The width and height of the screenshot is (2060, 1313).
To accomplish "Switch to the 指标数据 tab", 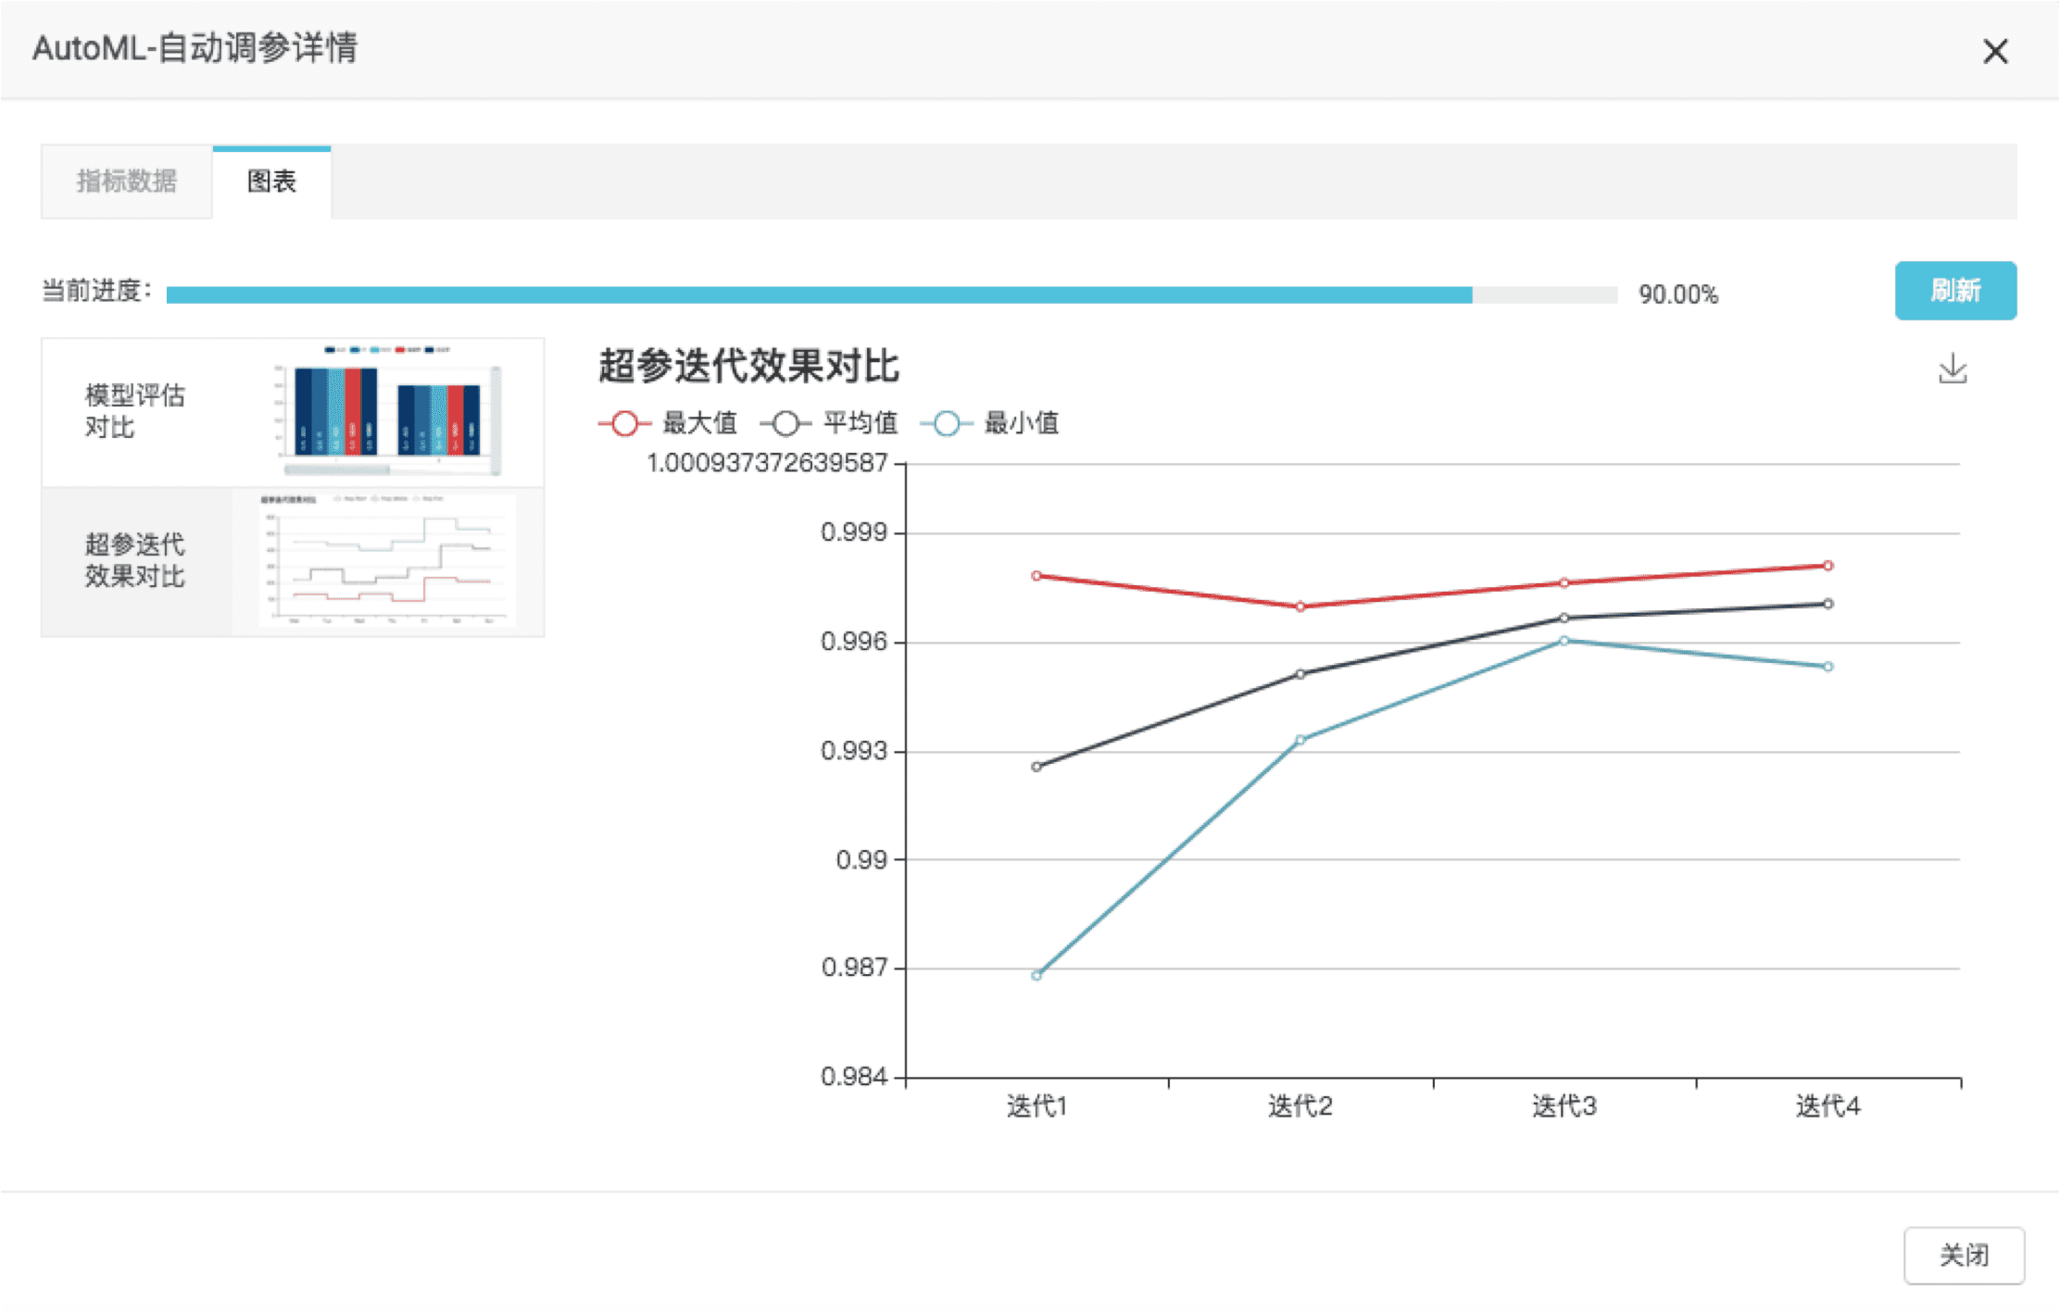I will click(x=127, y=181).
